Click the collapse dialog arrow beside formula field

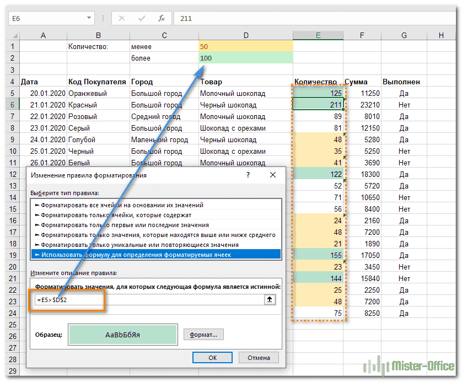pyautogui.click(x=271, y=299)
